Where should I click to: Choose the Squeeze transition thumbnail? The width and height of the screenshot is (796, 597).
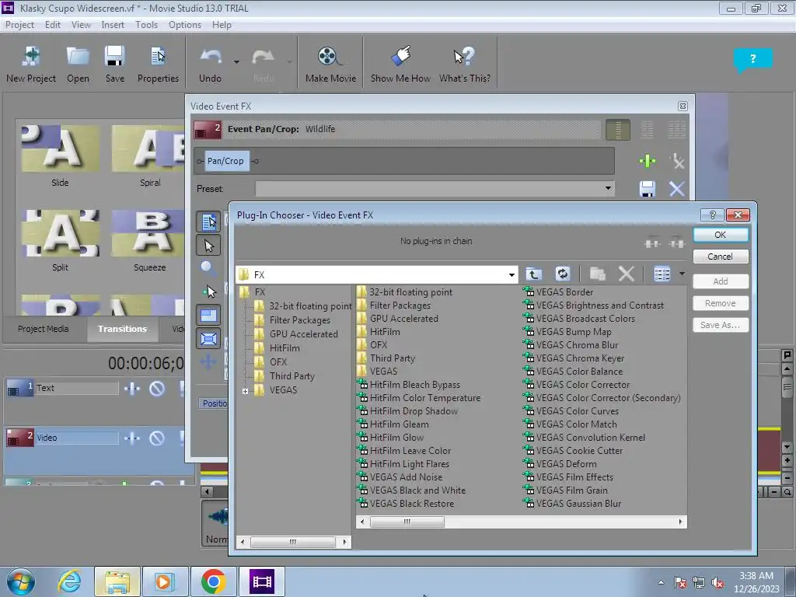tap(148, 233)
